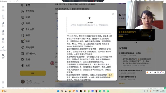Open File Explorer from taskbar
The image size is (166, 93).
point(70,91)
